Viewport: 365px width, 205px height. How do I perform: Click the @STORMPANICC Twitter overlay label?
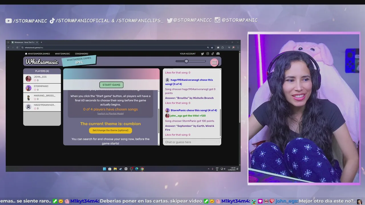tap(189, 20)
